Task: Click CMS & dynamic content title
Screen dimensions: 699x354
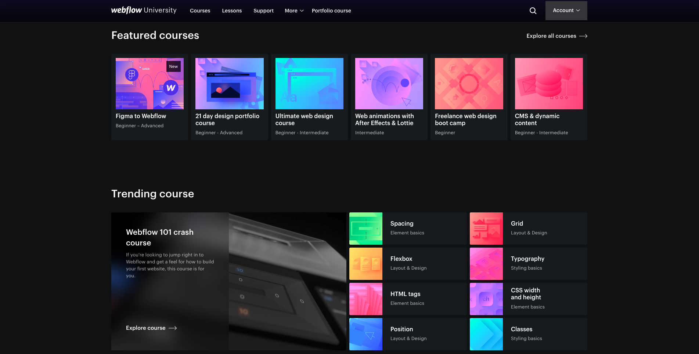Action: (x=537, y=120)
